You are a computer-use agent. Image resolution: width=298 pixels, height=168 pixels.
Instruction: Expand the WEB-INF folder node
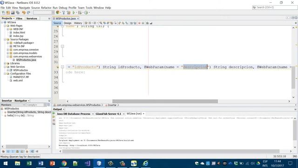(x=8, y=29)
